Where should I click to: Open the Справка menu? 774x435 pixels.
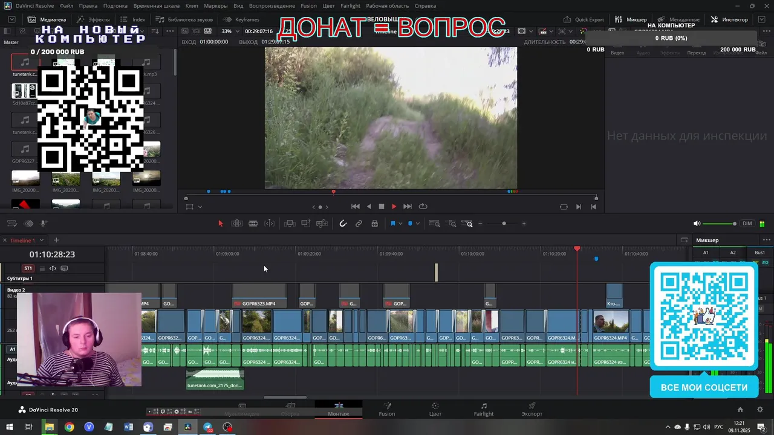(426, 6)
